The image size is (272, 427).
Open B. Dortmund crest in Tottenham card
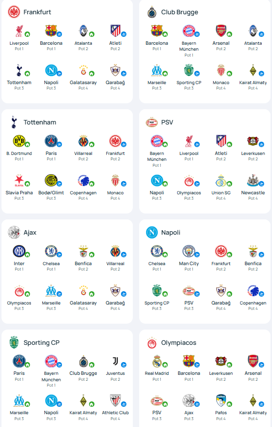(19, 141)
